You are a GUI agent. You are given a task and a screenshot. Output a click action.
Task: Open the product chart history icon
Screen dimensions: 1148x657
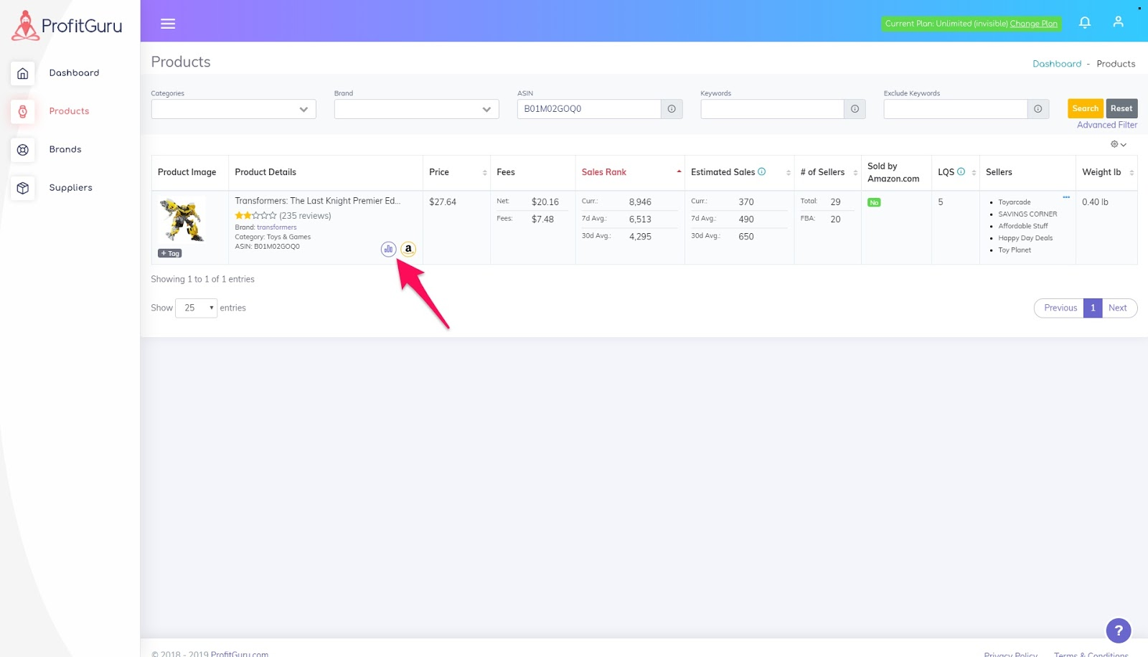(x=388, y=249)
